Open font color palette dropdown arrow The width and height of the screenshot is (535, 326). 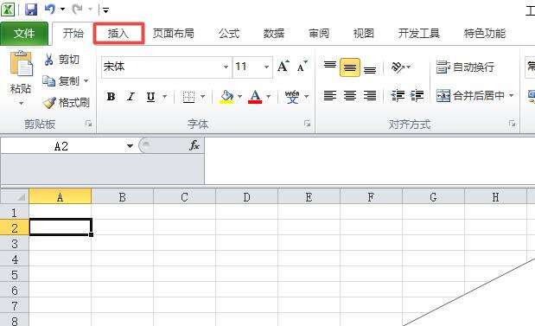[268, 97]
